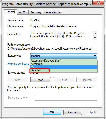Click the grayed Apply button
This screenshot has height=119, width=106.
[x=93, y=112]
